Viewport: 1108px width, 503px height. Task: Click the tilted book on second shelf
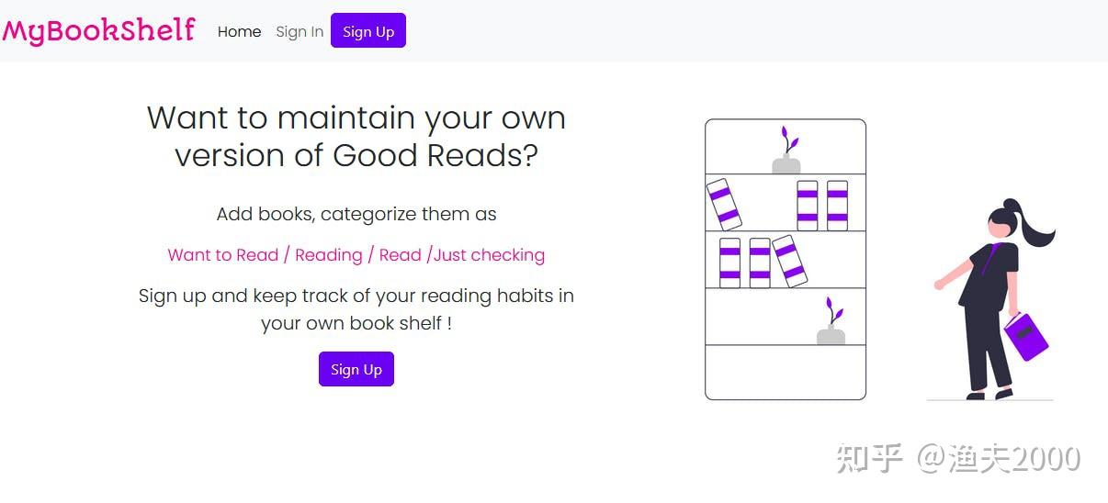[x=724, y=204]
